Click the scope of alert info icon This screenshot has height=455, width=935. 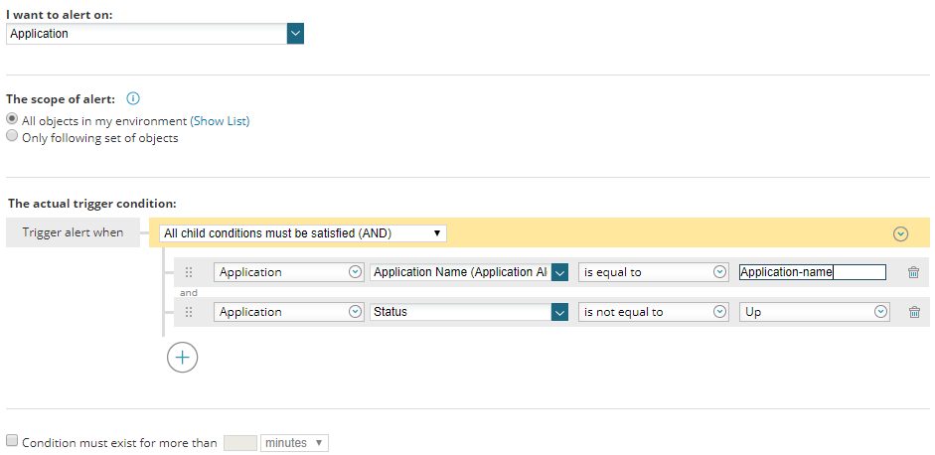(x=133, y=98)
